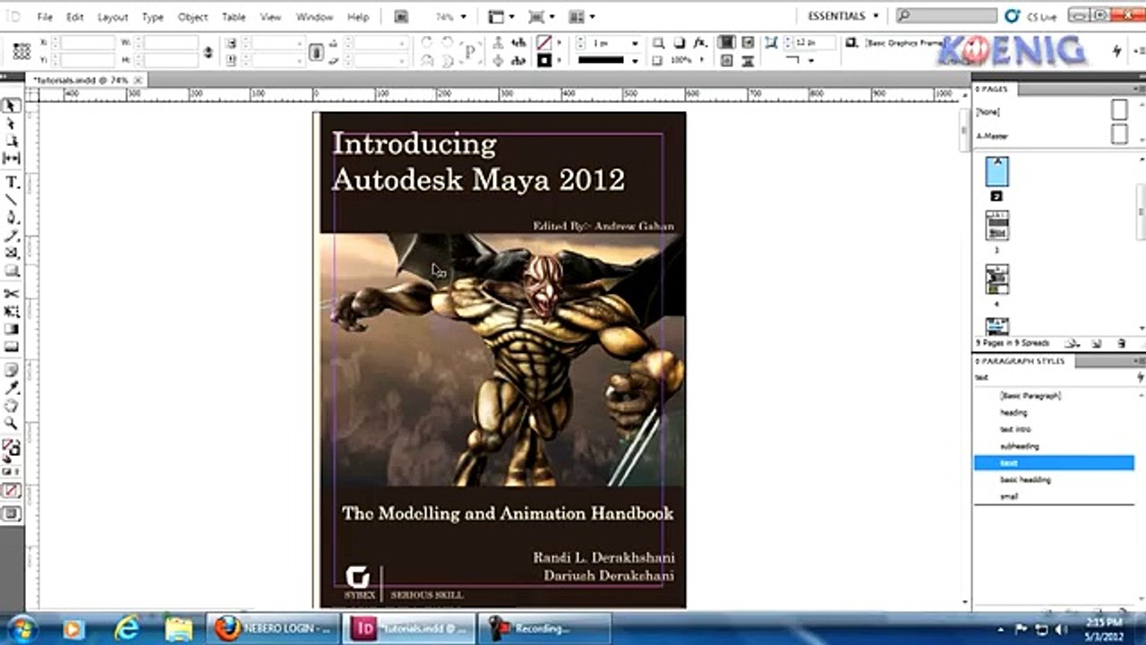Choose the Hand tool
This screenshot has width=1146, height=645.
pos(12,405)
